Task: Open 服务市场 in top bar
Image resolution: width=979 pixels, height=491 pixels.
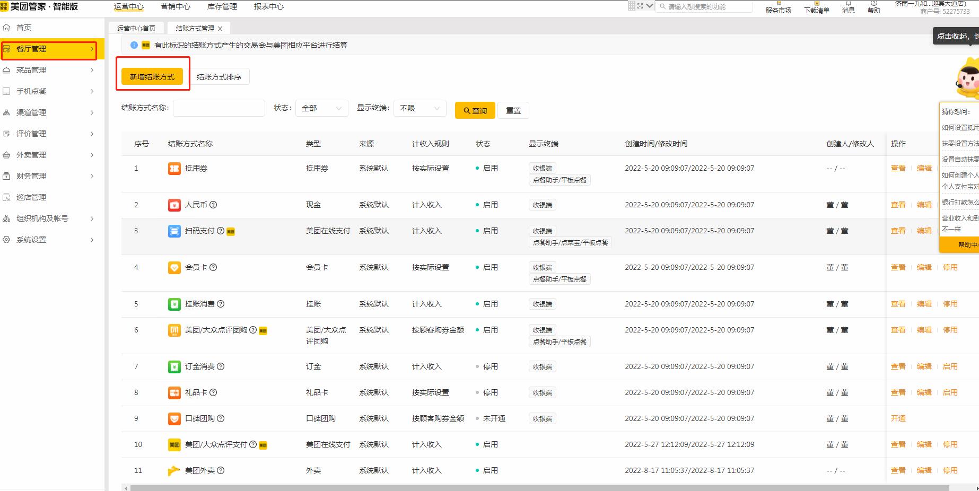Action: pos(778,7)
